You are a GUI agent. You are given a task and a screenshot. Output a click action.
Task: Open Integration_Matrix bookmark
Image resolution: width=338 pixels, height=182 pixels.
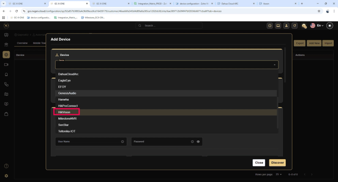(66, 17)
